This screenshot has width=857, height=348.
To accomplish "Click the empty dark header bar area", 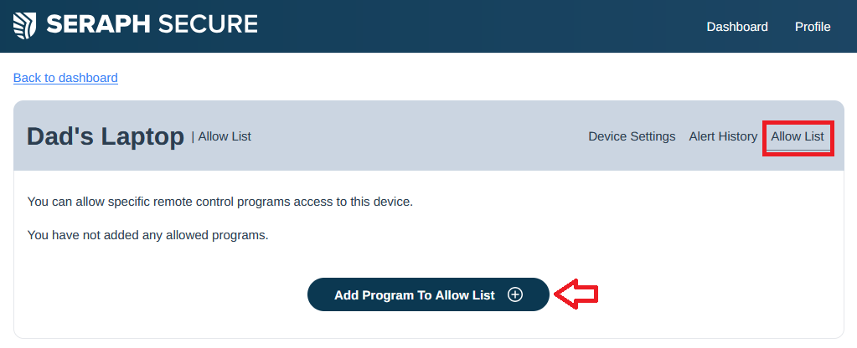I will pos(481,26).
